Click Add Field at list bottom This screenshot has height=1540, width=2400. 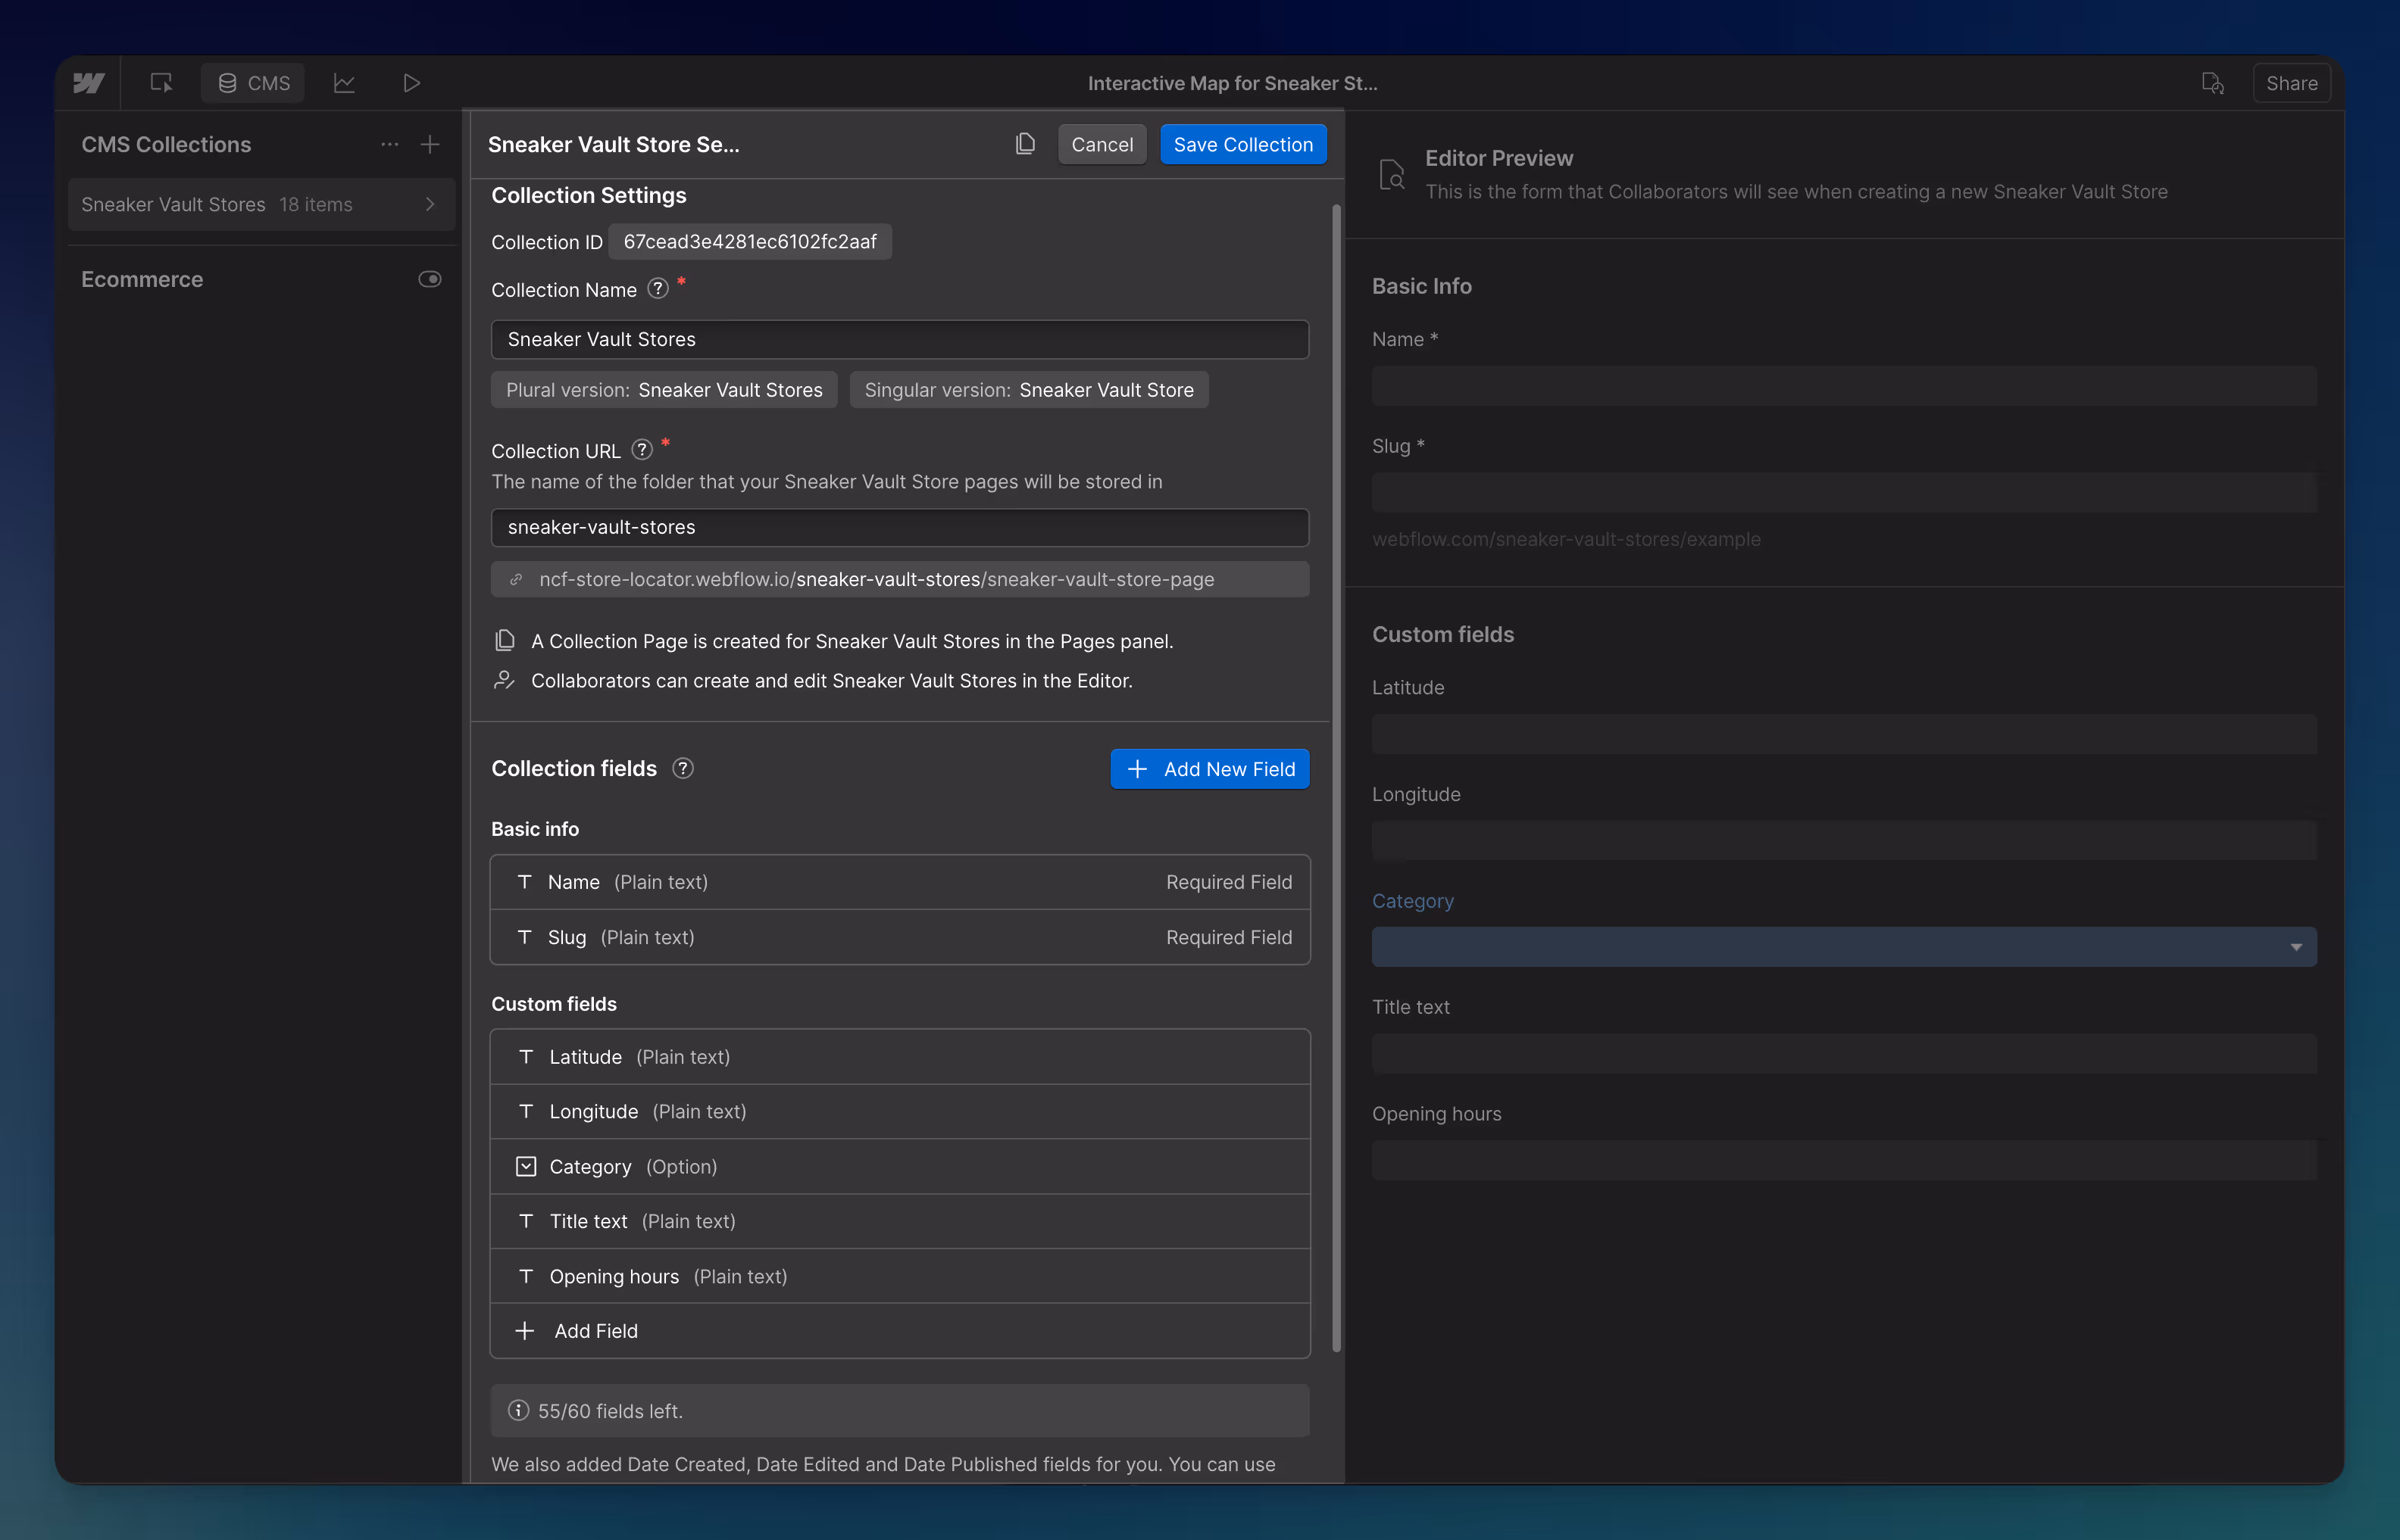(899, 1331)
